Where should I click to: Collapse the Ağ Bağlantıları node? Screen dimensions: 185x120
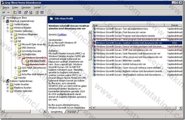tap(15, 54)
